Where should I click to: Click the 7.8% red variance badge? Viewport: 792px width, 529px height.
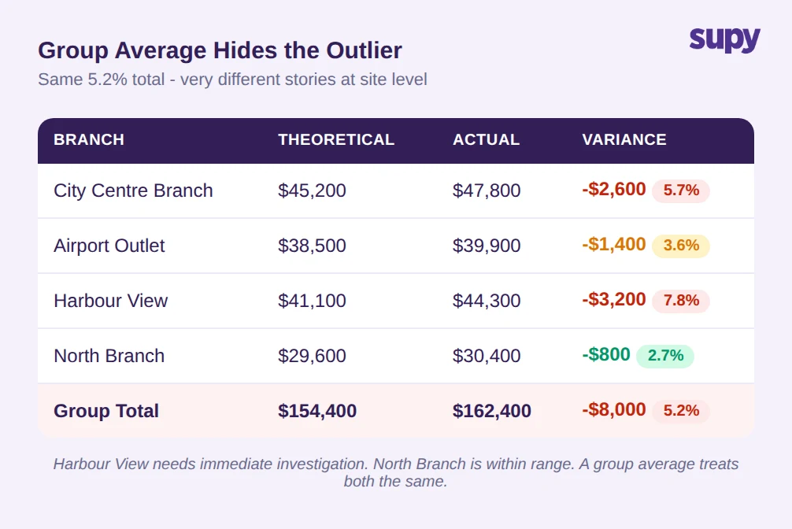[x=681, y=301]
